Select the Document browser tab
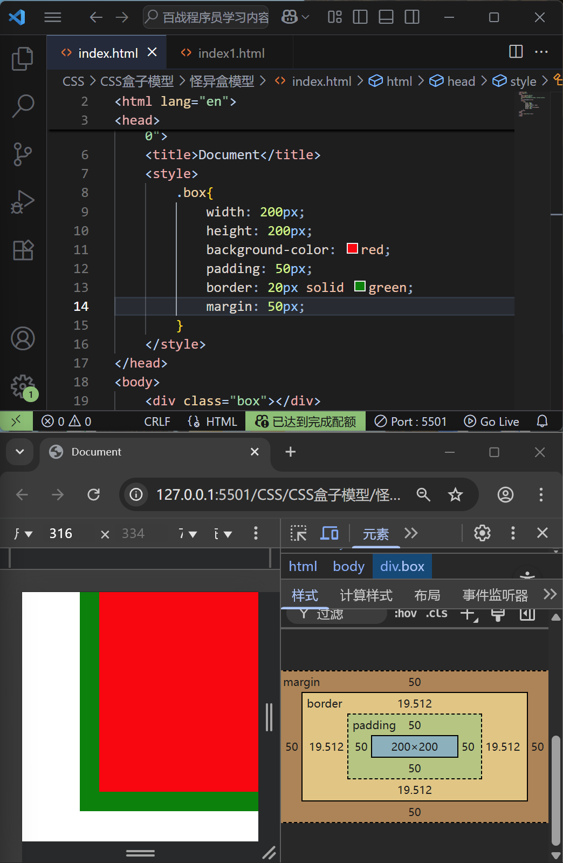The width and height of the screenshot is (563, 863). point(154,452)
